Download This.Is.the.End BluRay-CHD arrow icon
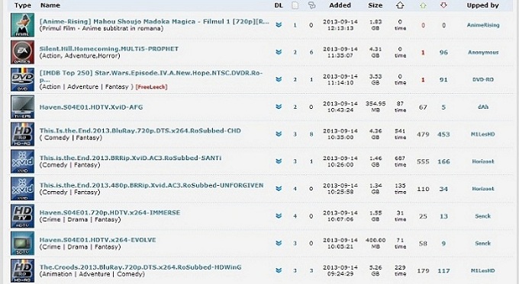Screen dimensions: 519x284 [279, 134]
